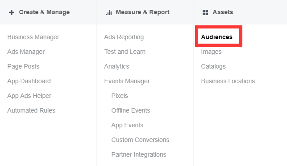
Task: Open Events Manager
Action: (127, 81)
